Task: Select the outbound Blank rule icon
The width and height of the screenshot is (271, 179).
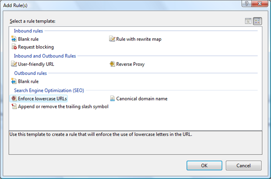Action: pos(13,81)
